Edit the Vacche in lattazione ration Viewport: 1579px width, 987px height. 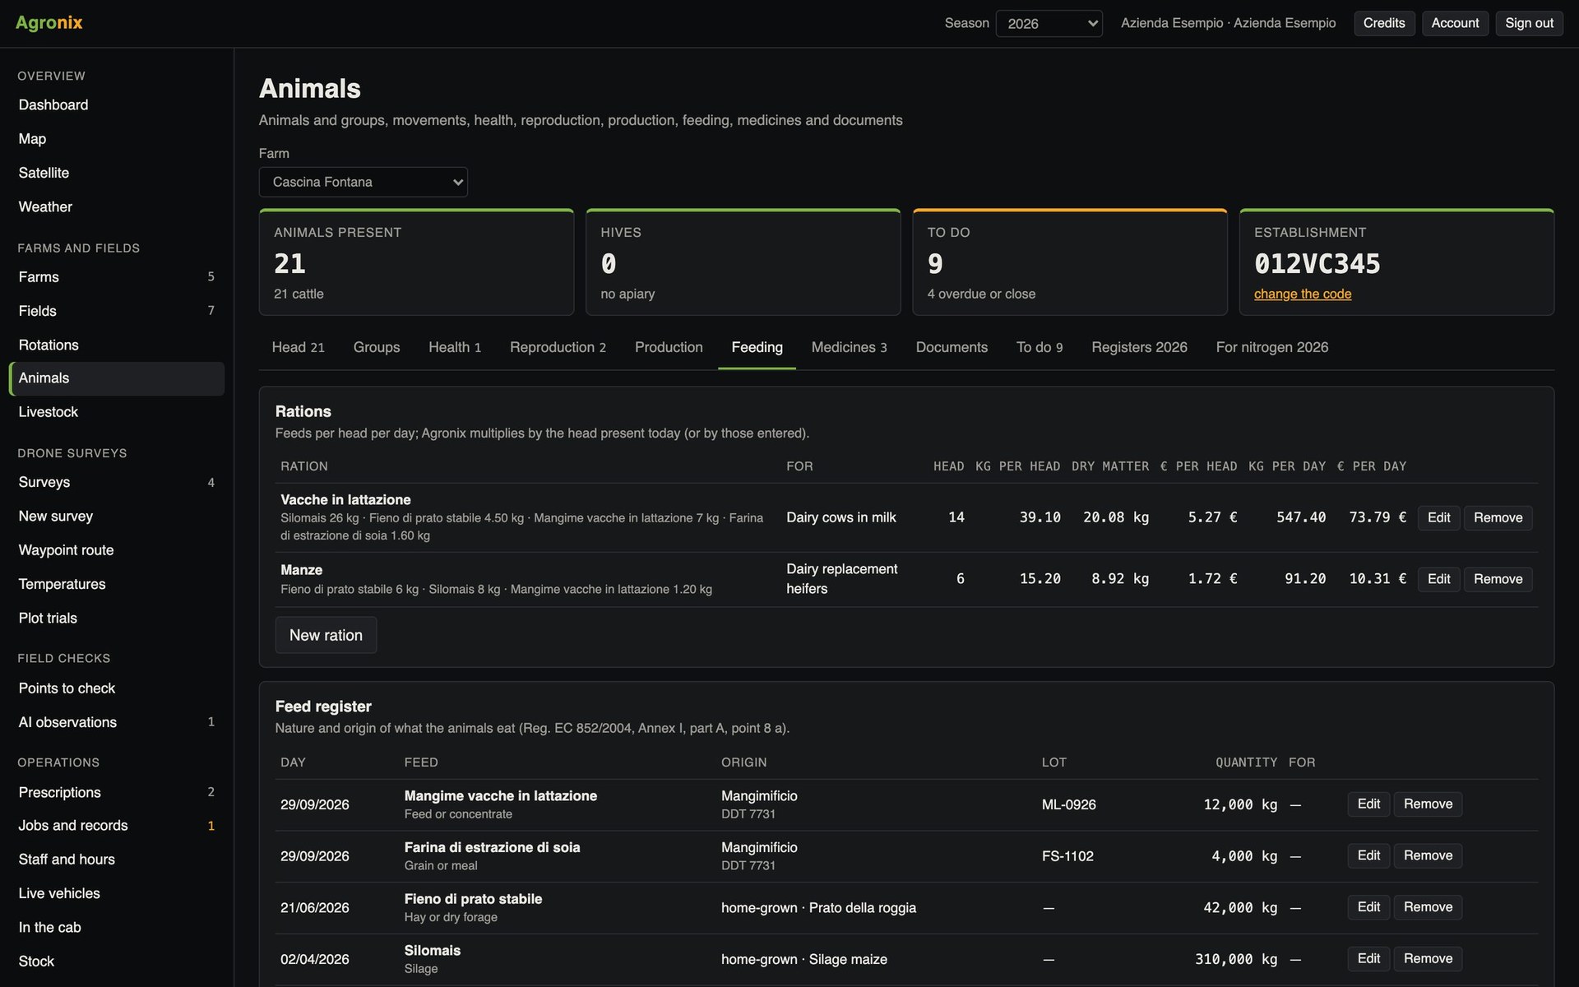click(1438, 517)
